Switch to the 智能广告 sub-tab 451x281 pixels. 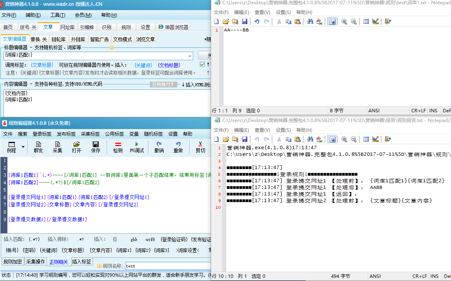(x=99, y=39)
